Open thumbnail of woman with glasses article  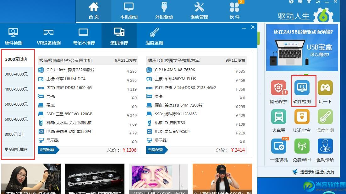click(x=31, y=179)
